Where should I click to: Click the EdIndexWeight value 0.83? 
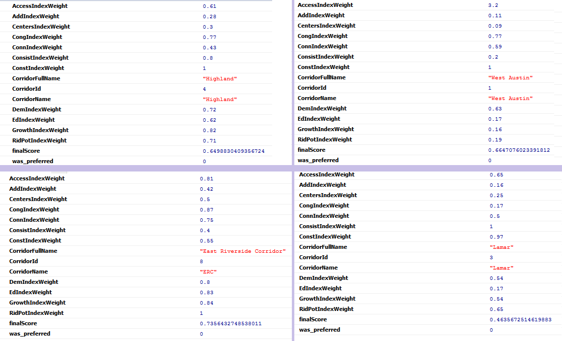pos(206,293)
